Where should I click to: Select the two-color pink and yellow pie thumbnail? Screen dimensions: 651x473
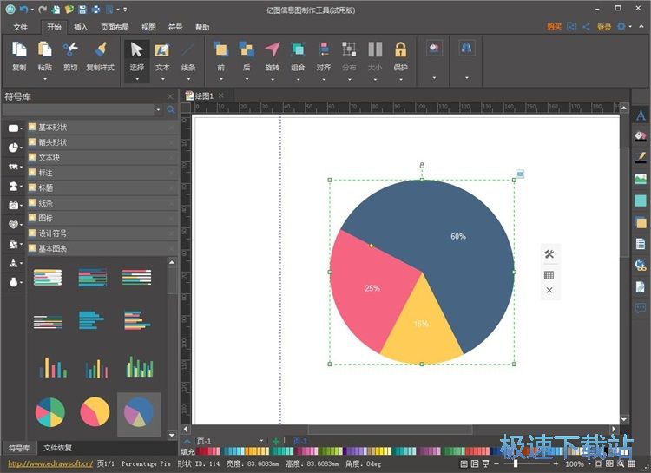(x=94, y=412)
